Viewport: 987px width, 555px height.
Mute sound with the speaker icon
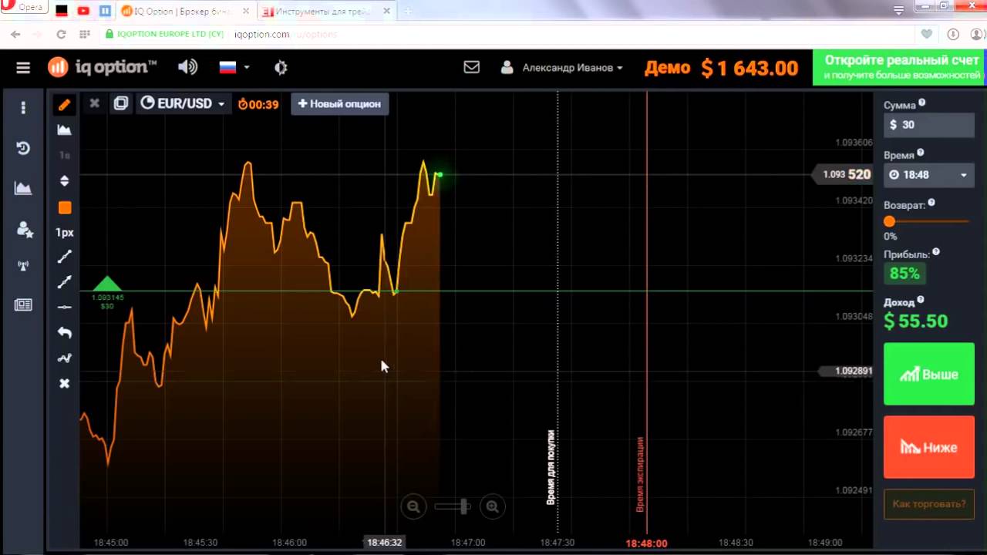click(187, 67)
